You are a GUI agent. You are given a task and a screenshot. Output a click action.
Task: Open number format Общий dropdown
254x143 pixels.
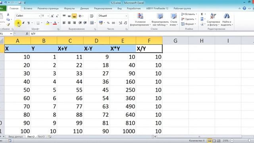(x=126, y=16)
